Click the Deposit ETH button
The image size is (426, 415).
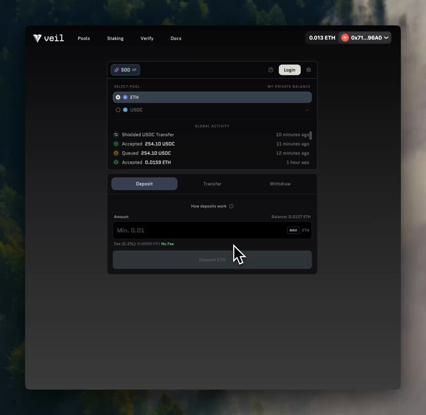[212, 260]
